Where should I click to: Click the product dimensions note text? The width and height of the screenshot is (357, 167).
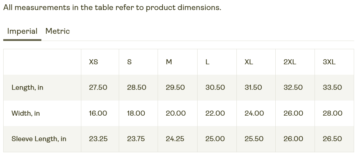point(112,8)
